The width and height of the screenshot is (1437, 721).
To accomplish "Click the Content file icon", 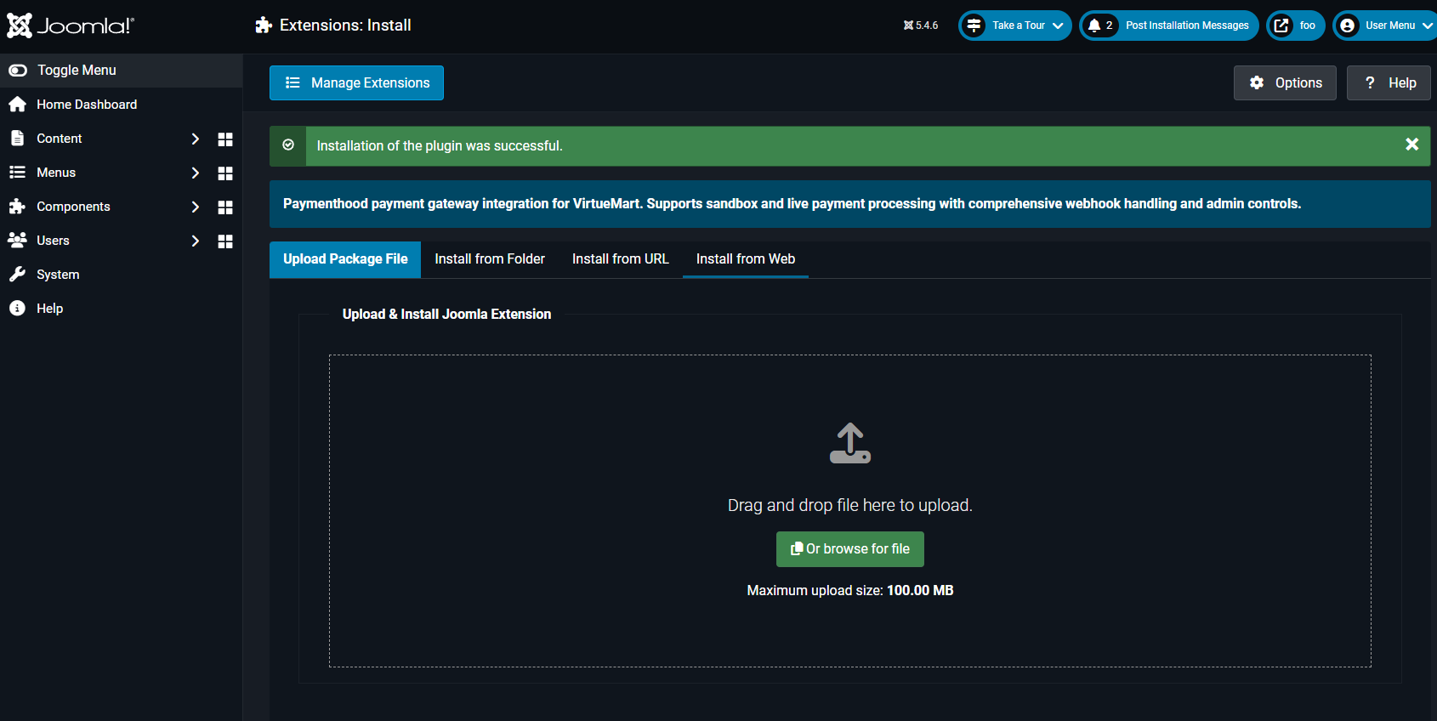I will 17,139.
